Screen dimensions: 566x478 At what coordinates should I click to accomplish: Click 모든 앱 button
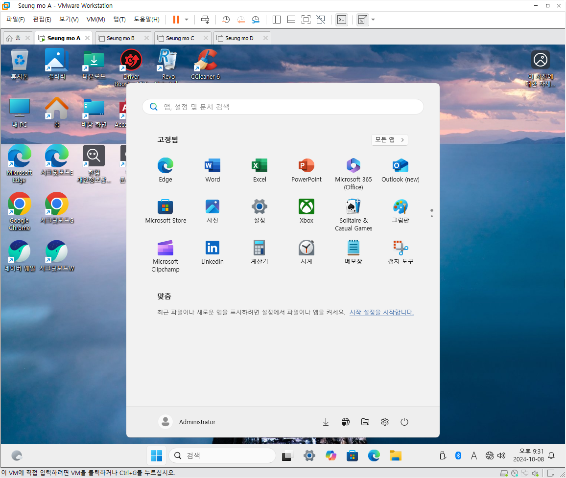(x=389, y=139)
